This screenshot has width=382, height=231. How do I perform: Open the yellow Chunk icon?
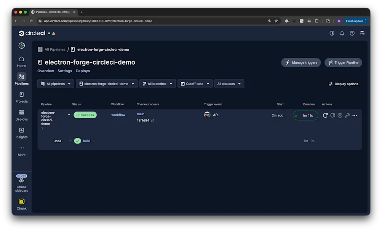(x=21, y=202)
